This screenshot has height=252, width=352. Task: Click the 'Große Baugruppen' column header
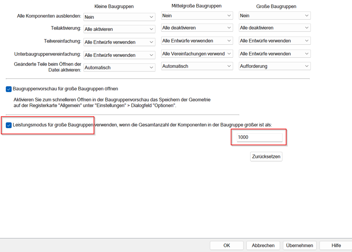276,6
